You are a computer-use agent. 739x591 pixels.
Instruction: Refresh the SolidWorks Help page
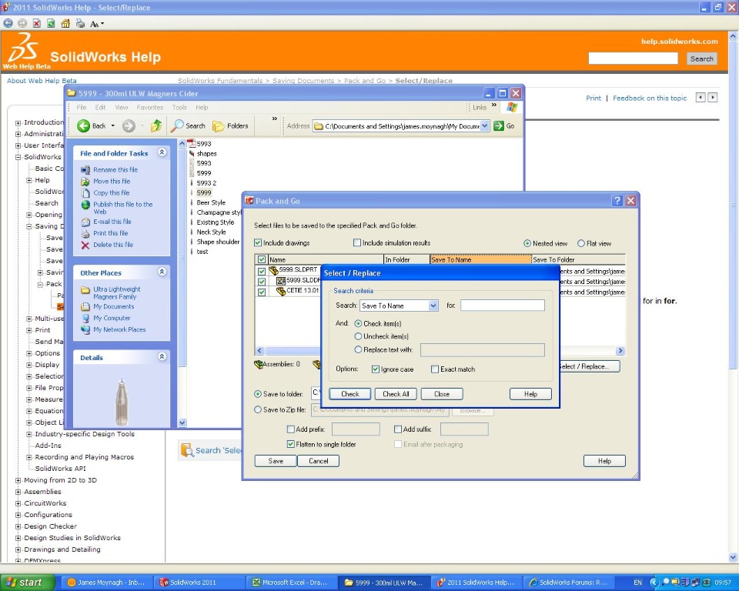[51, 23]
